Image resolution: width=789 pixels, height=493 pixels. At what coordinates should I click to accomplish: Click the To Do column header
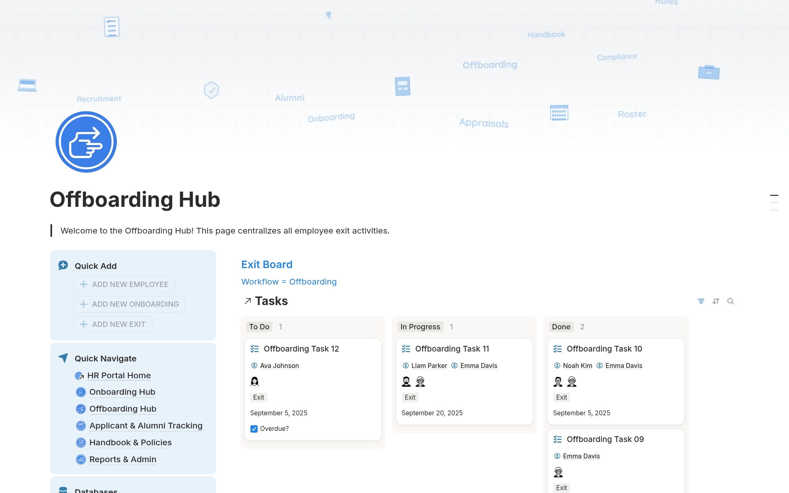(x=259, y=327)
